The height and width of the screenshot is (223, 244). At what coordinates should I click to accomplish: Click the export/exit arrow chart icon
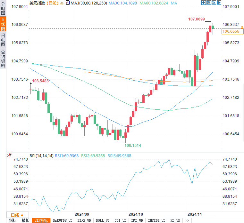coord(219,3)
